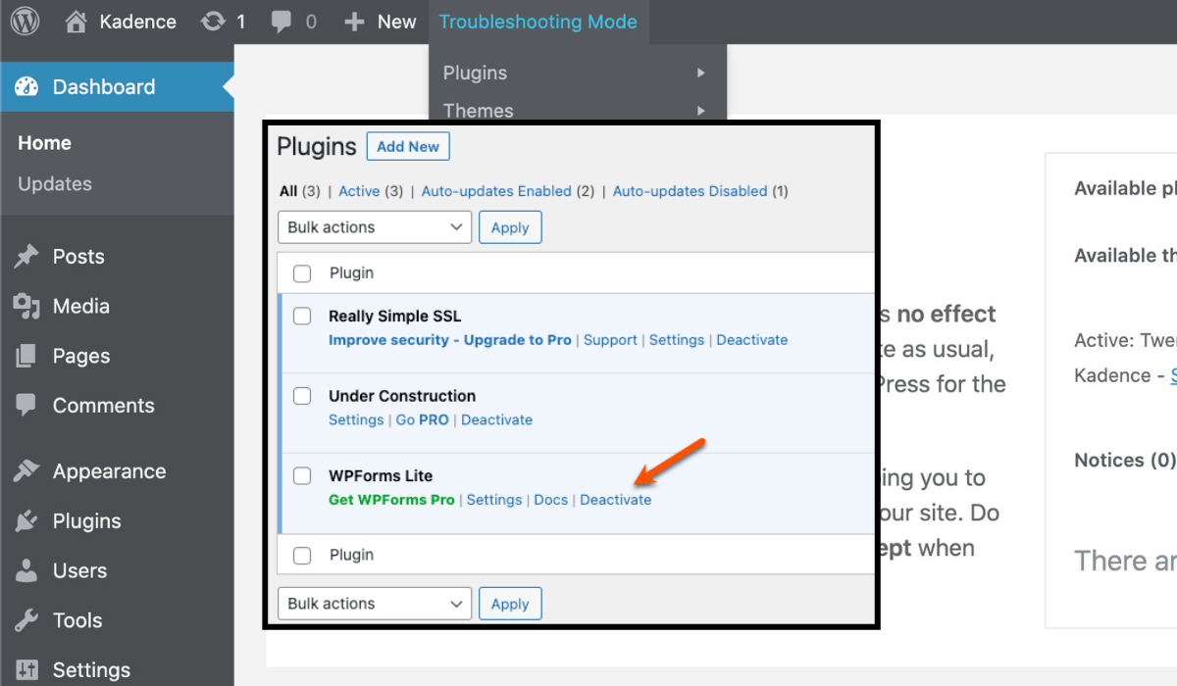Open the Bulk actions dropdown
Image resolution: width=1177 pixels, height=686 pixels.
tap(374, 226)
